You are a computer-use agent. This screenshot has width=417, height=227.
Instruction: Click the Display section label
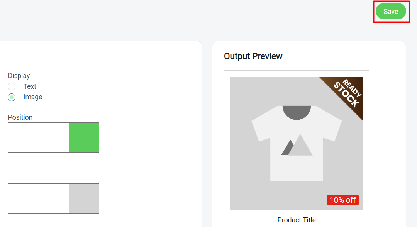[19, 75]
